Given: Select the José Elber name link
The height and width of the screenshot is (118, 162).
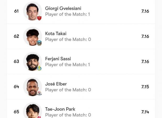Looking at the screenshot, I should point(56,84).
